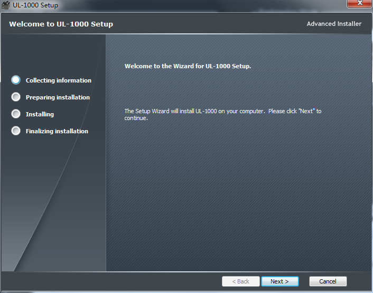Click the 'Welcome to UL-1000 Setup' heading
This screenshot has height=293, width=373.
point(61,24)
